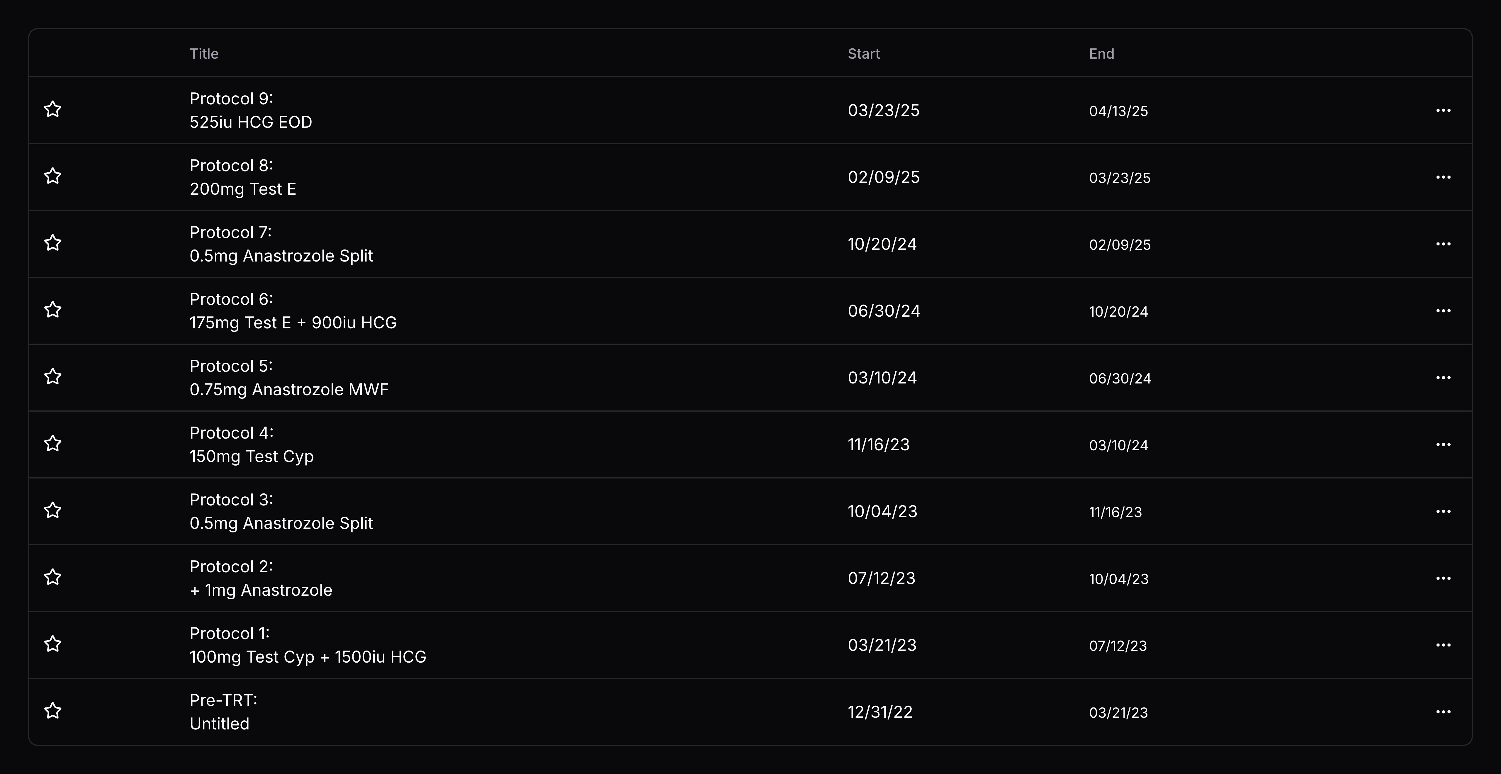Click the End column header
Viewport: 1501px width, 774px height.
coord(1101,54)
